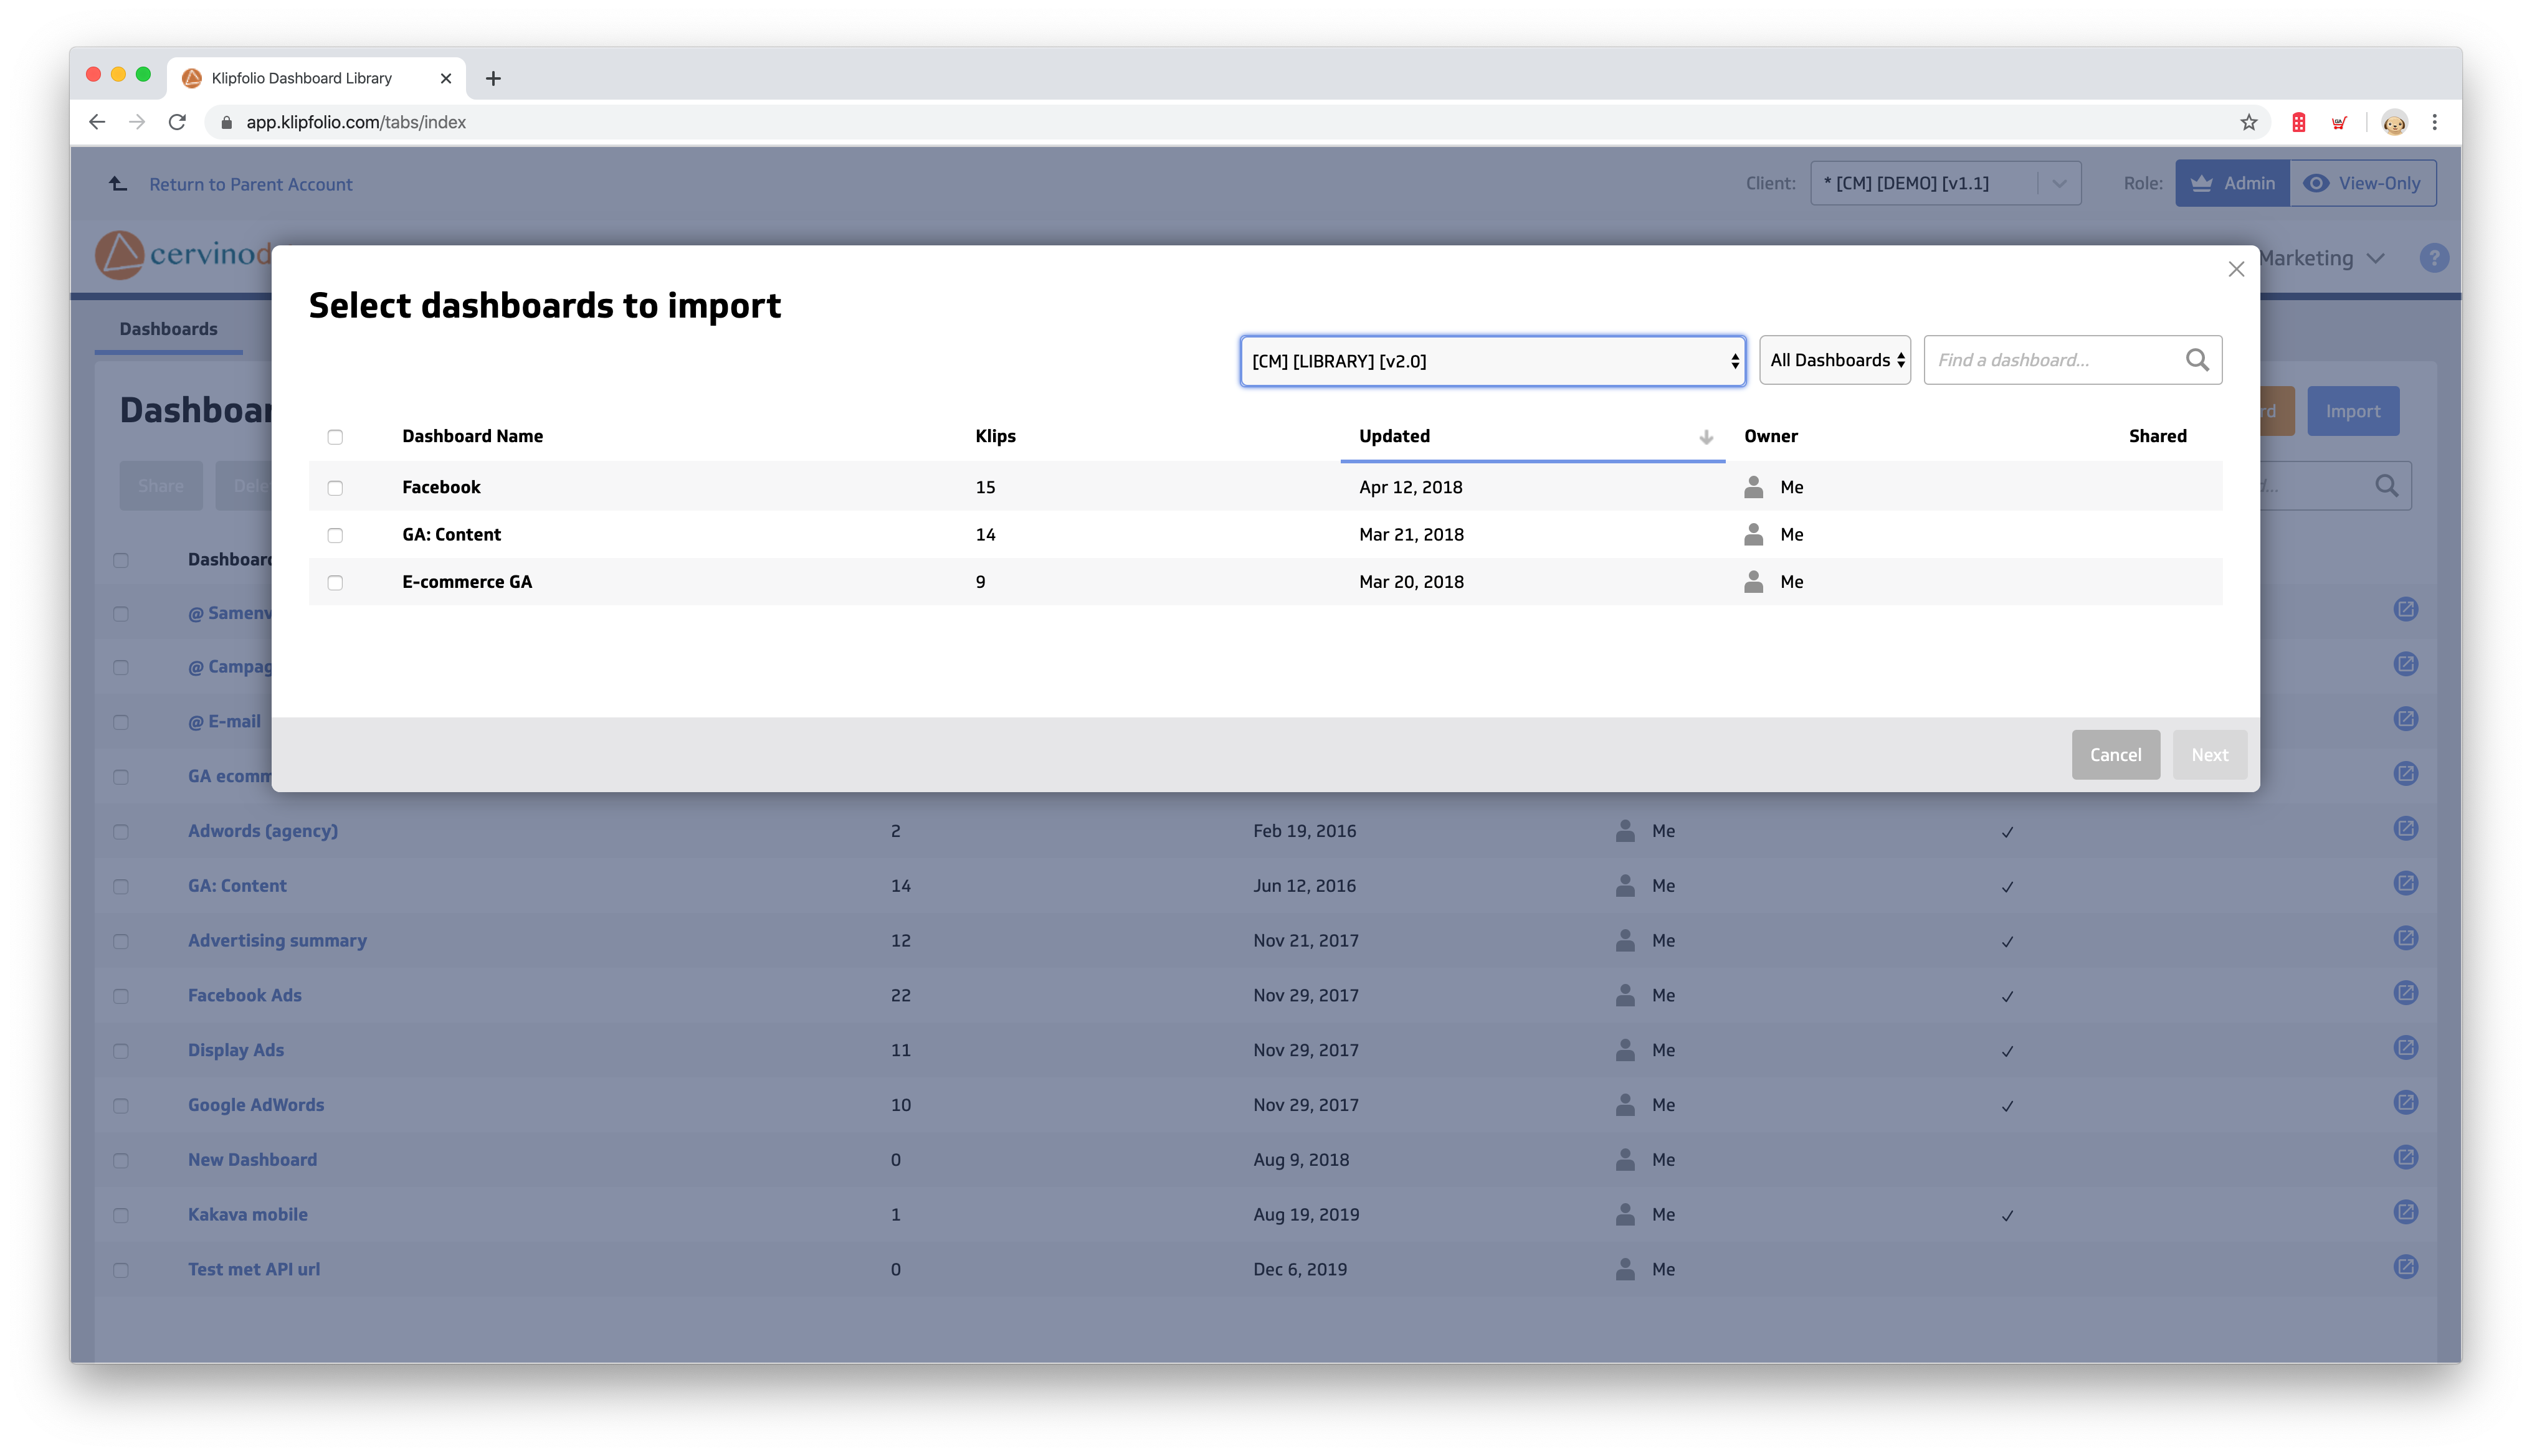Click the Apr 12, 2018 updated date
The width and height of the screenshot is (2532, 1456).
pos(1411,487)
